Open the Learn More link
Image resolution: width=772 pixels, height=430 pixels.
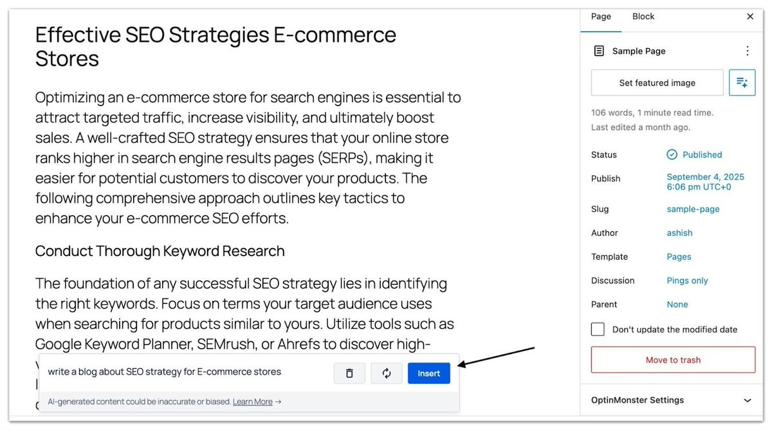253,402
